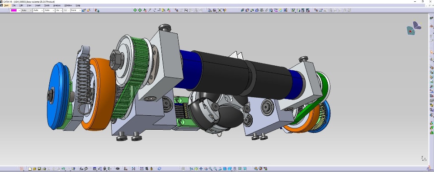Open the magenta color swatch dropdown

[15, 10]
